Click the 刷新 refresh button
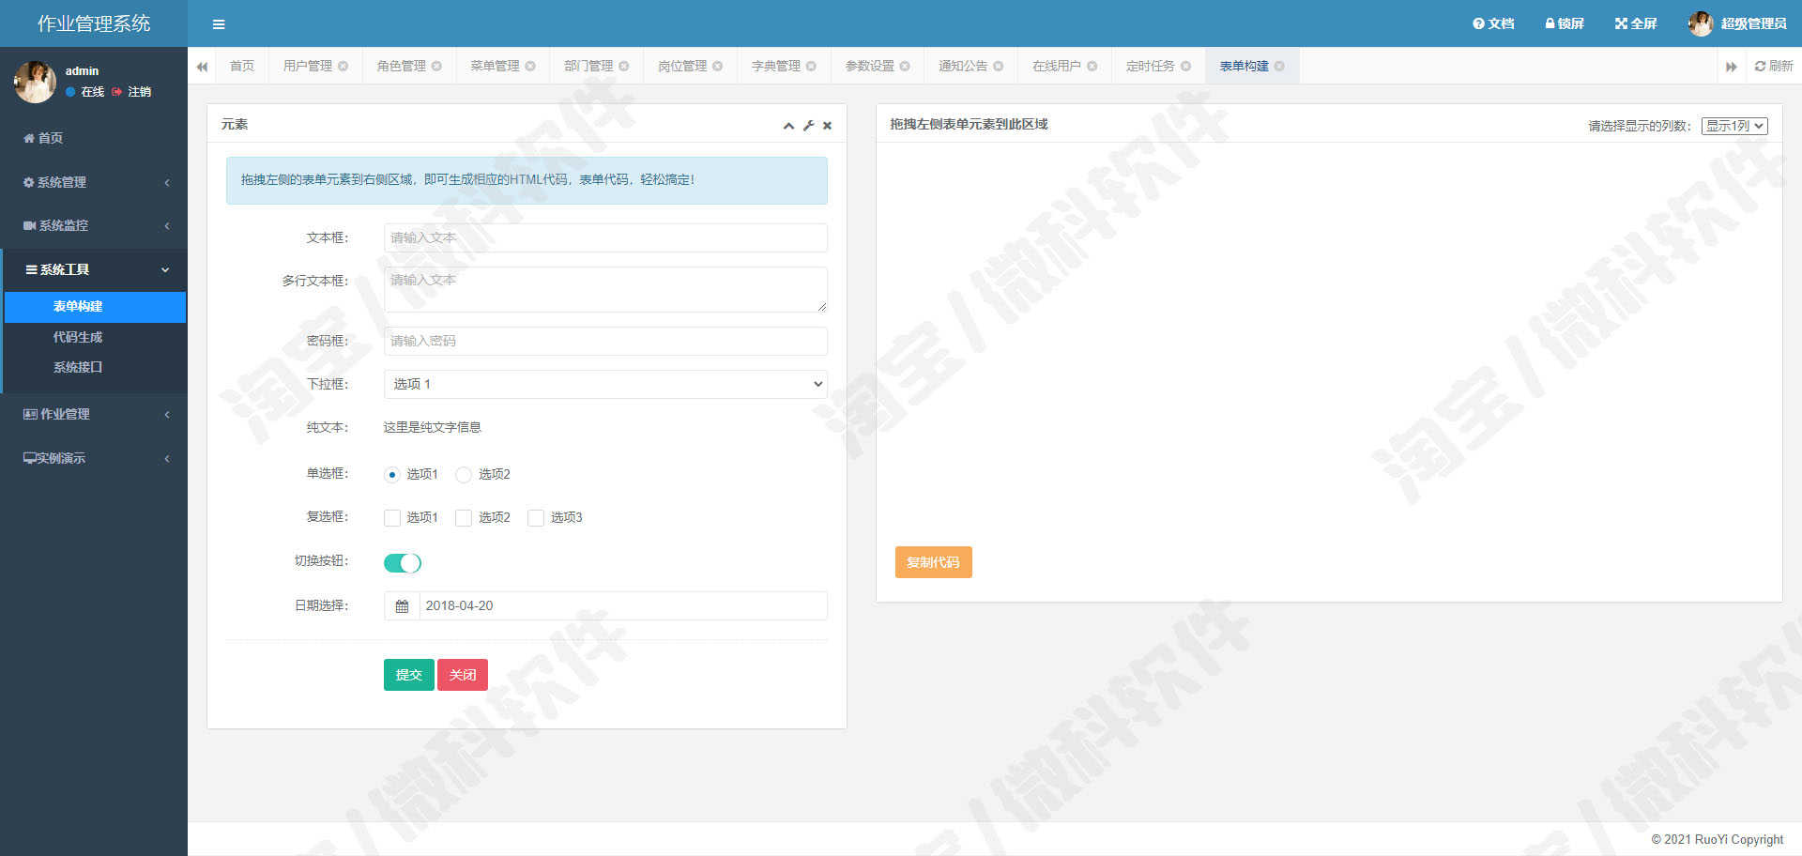 click(x=1773, y=66)
